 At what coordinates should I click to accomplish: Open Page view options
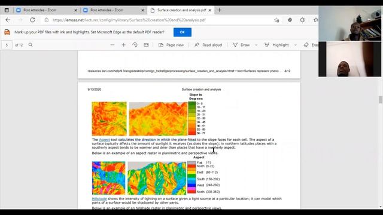pyautogui.click(x=171, y=45)
